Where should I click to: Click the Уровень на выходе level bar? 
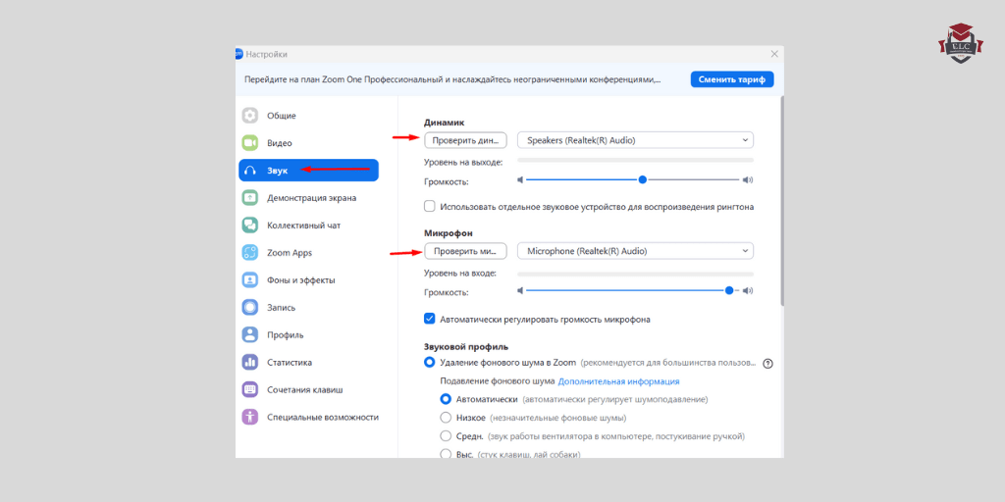635,160
